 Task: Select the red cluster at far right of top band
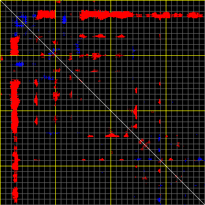coord(193,15)
